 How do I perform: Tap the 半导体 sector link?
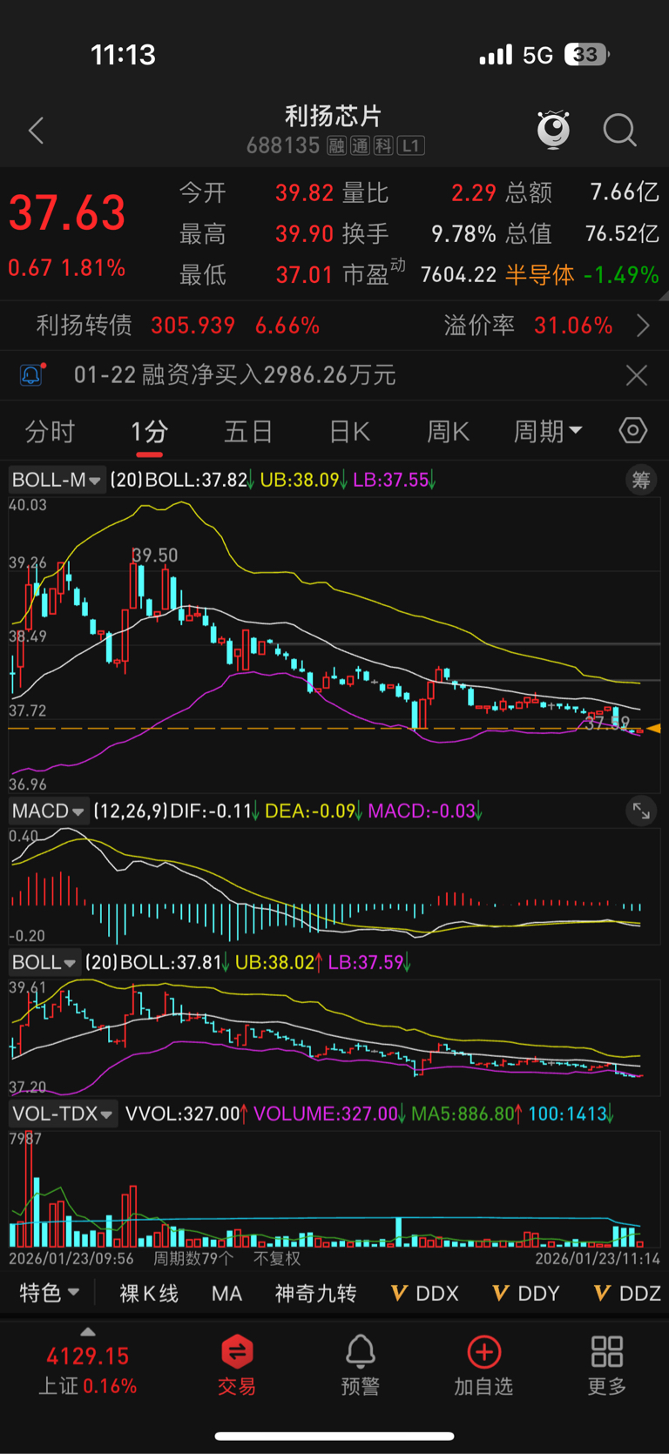point(539,275)
